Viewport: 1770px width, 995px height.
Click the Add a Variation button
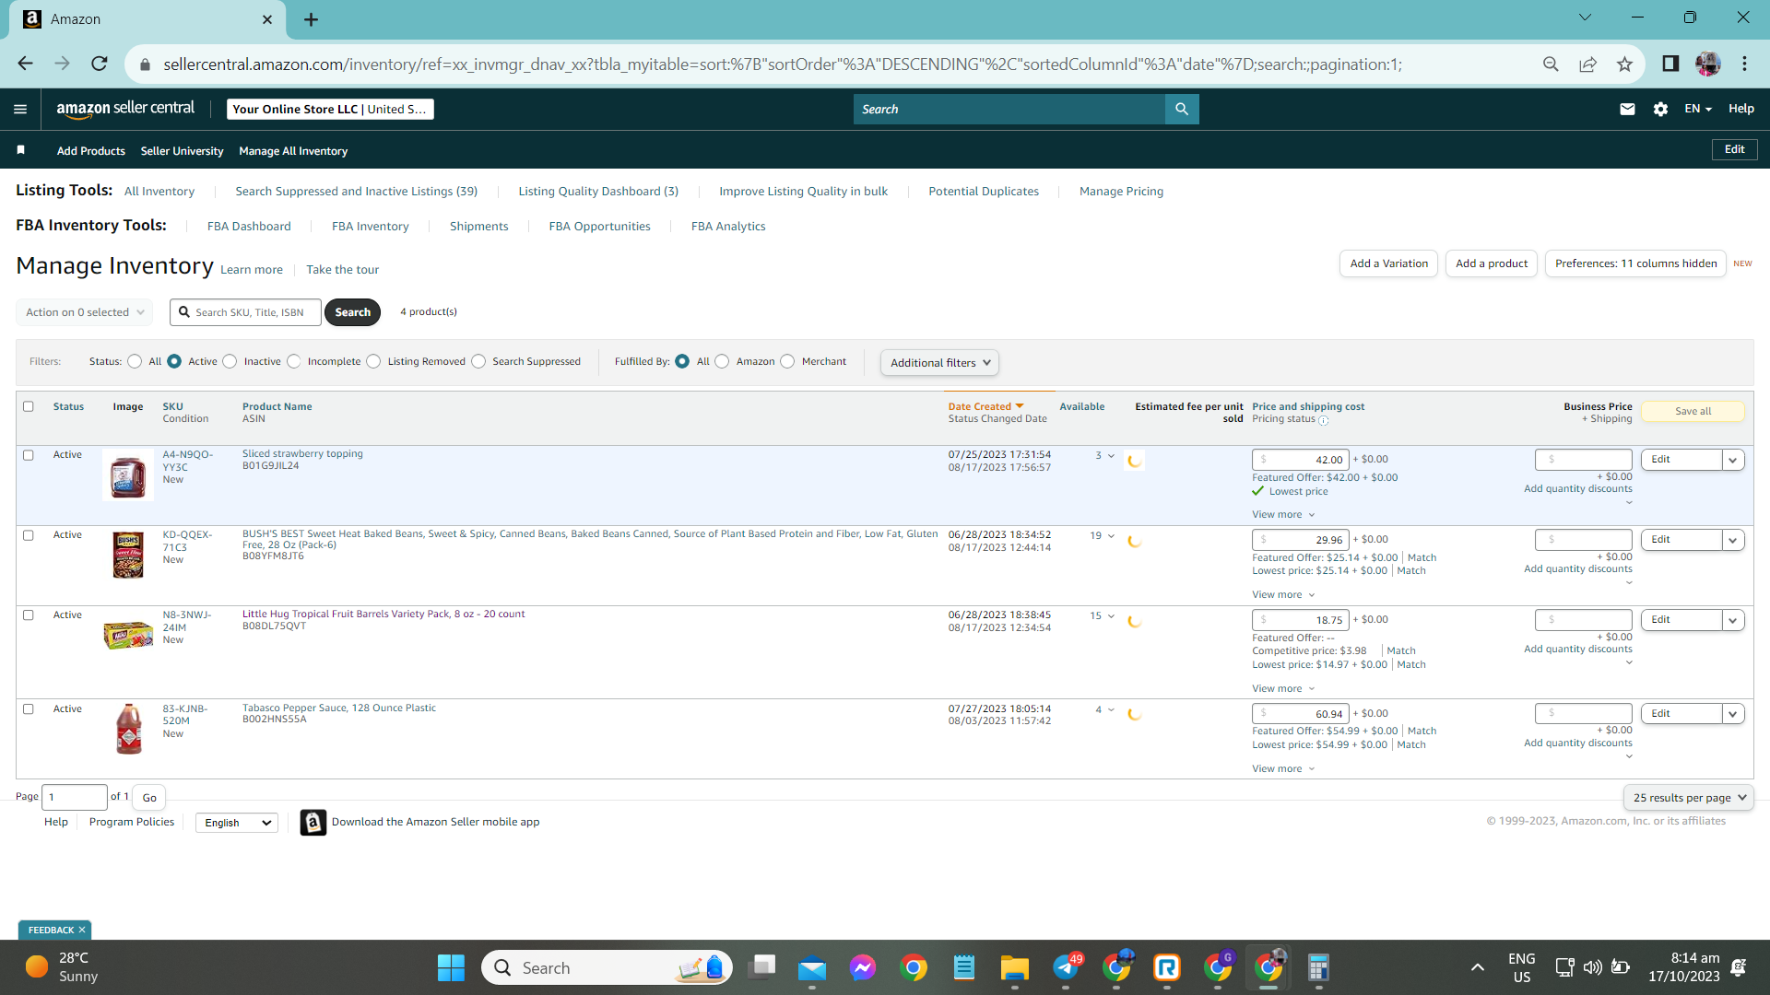click(x=1388, y=263)
